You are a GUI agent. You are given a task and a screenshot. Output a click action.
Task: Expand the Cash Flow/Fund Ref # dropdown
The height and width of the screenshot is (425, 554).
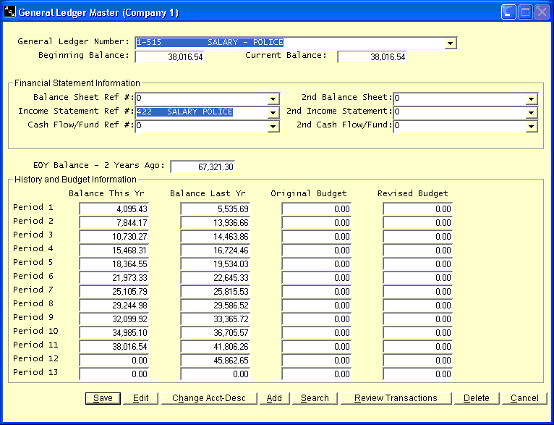pyautogui.click(x=273, y=127)
